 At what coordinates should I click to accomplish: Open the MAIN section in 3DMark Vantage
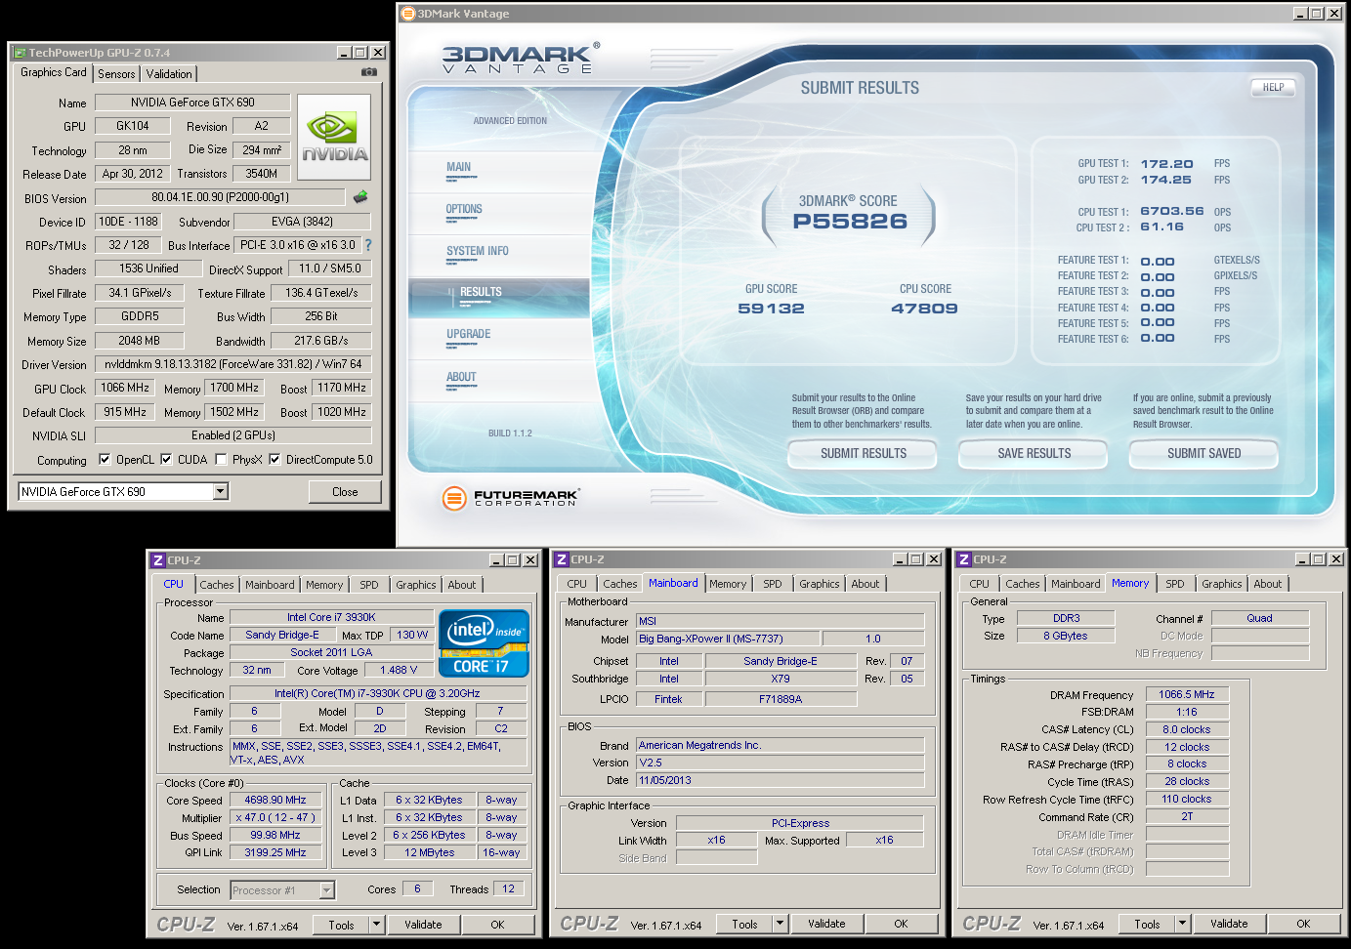click(x=459, y=167)
